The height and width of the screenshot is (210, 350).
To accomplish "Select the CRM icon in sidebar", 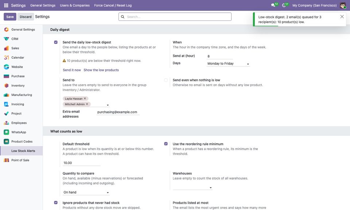I will point(7,39).
